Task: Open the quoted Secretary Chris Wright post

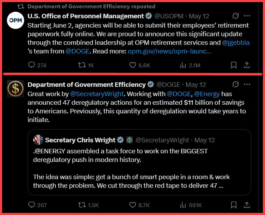Action: coord(139,169)
